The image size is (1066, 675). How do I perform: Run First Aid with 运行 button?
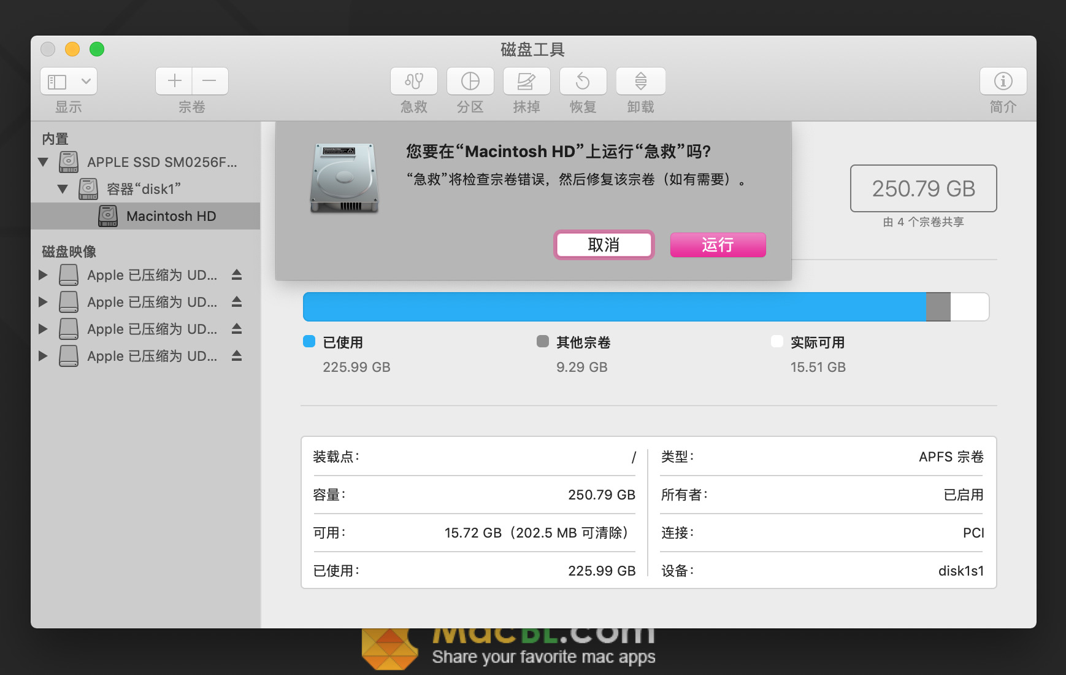(718, 245)
